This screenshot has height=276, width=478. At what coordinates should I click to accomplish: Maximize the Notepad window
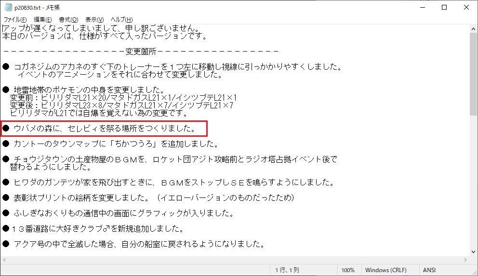coord(444,7)
